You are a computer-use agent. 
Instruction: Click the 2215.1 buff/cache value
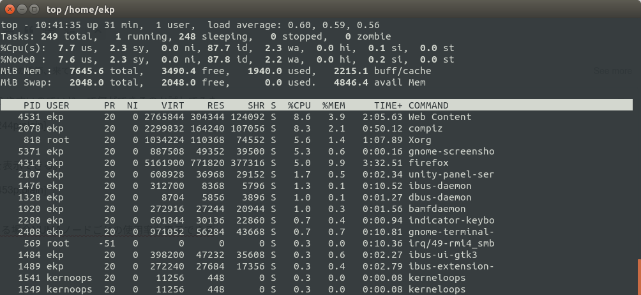point(351,71)
